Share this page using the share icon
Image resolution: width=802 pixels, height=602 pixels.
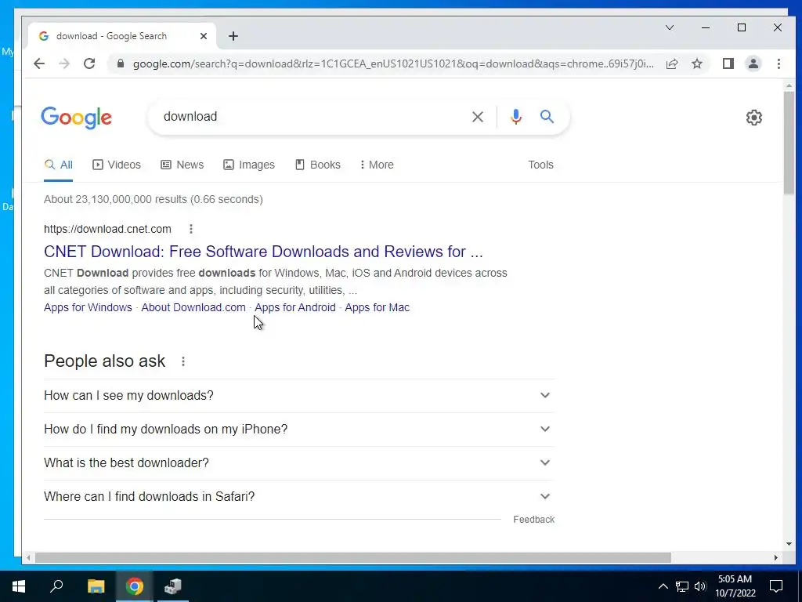(672, 63)
